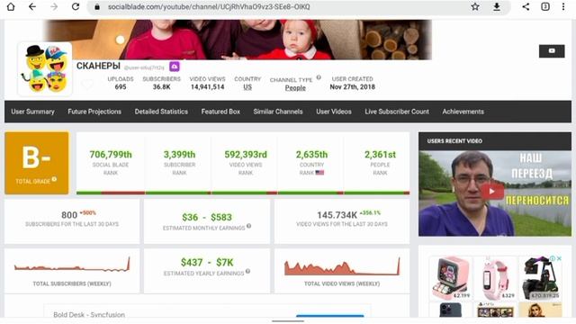This screenshot has width=576, height=324.
Task: Click the 2,361st people rank
Action: tap(380, 155)
